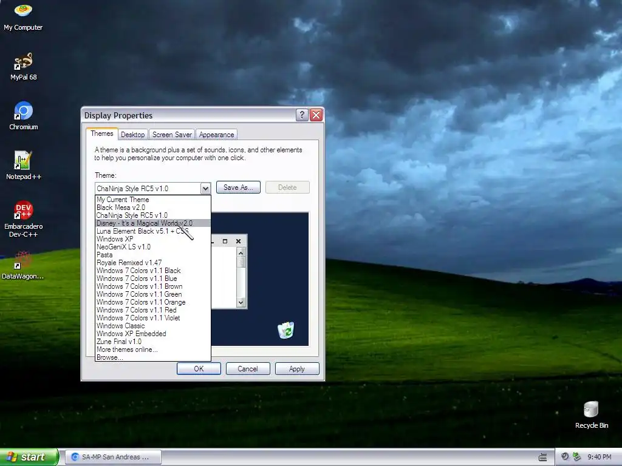Screen dimensions: 622x466
Task: Choose My Current Theme from list
Action: click(153, 200)
